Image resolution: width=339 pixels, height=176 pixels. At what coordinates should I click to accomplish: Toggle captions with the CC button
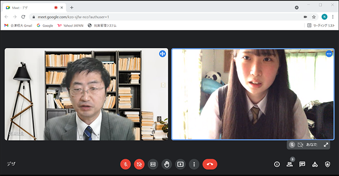(153, 164)
